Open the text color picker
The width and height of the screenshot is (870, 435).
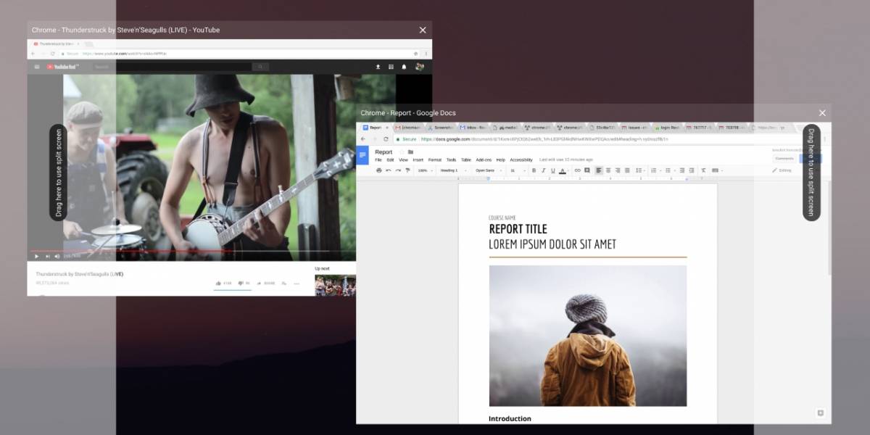click(563, 170)
